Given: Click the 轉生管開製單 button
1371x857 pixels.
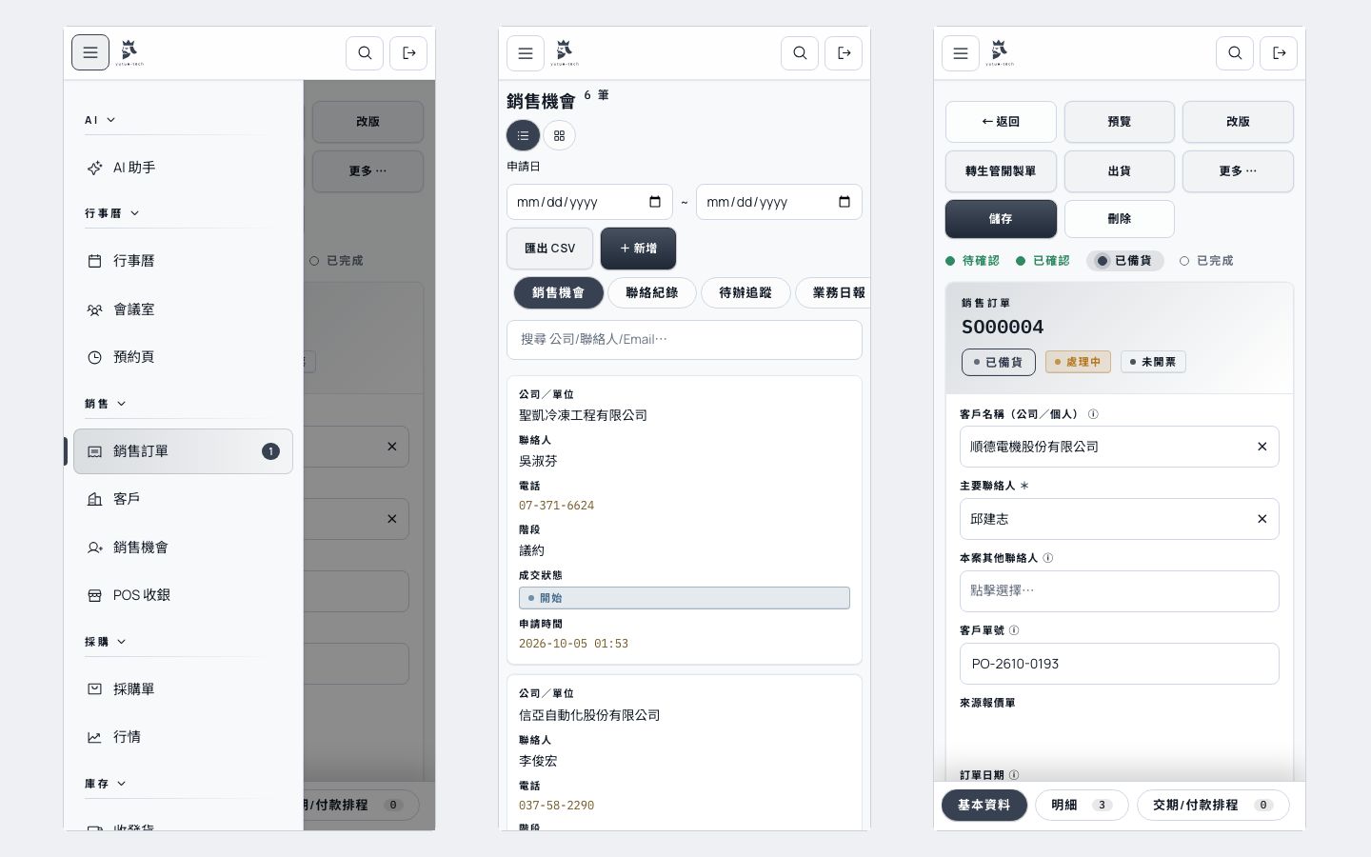Looking at the screenshot, I should 1001,171.
